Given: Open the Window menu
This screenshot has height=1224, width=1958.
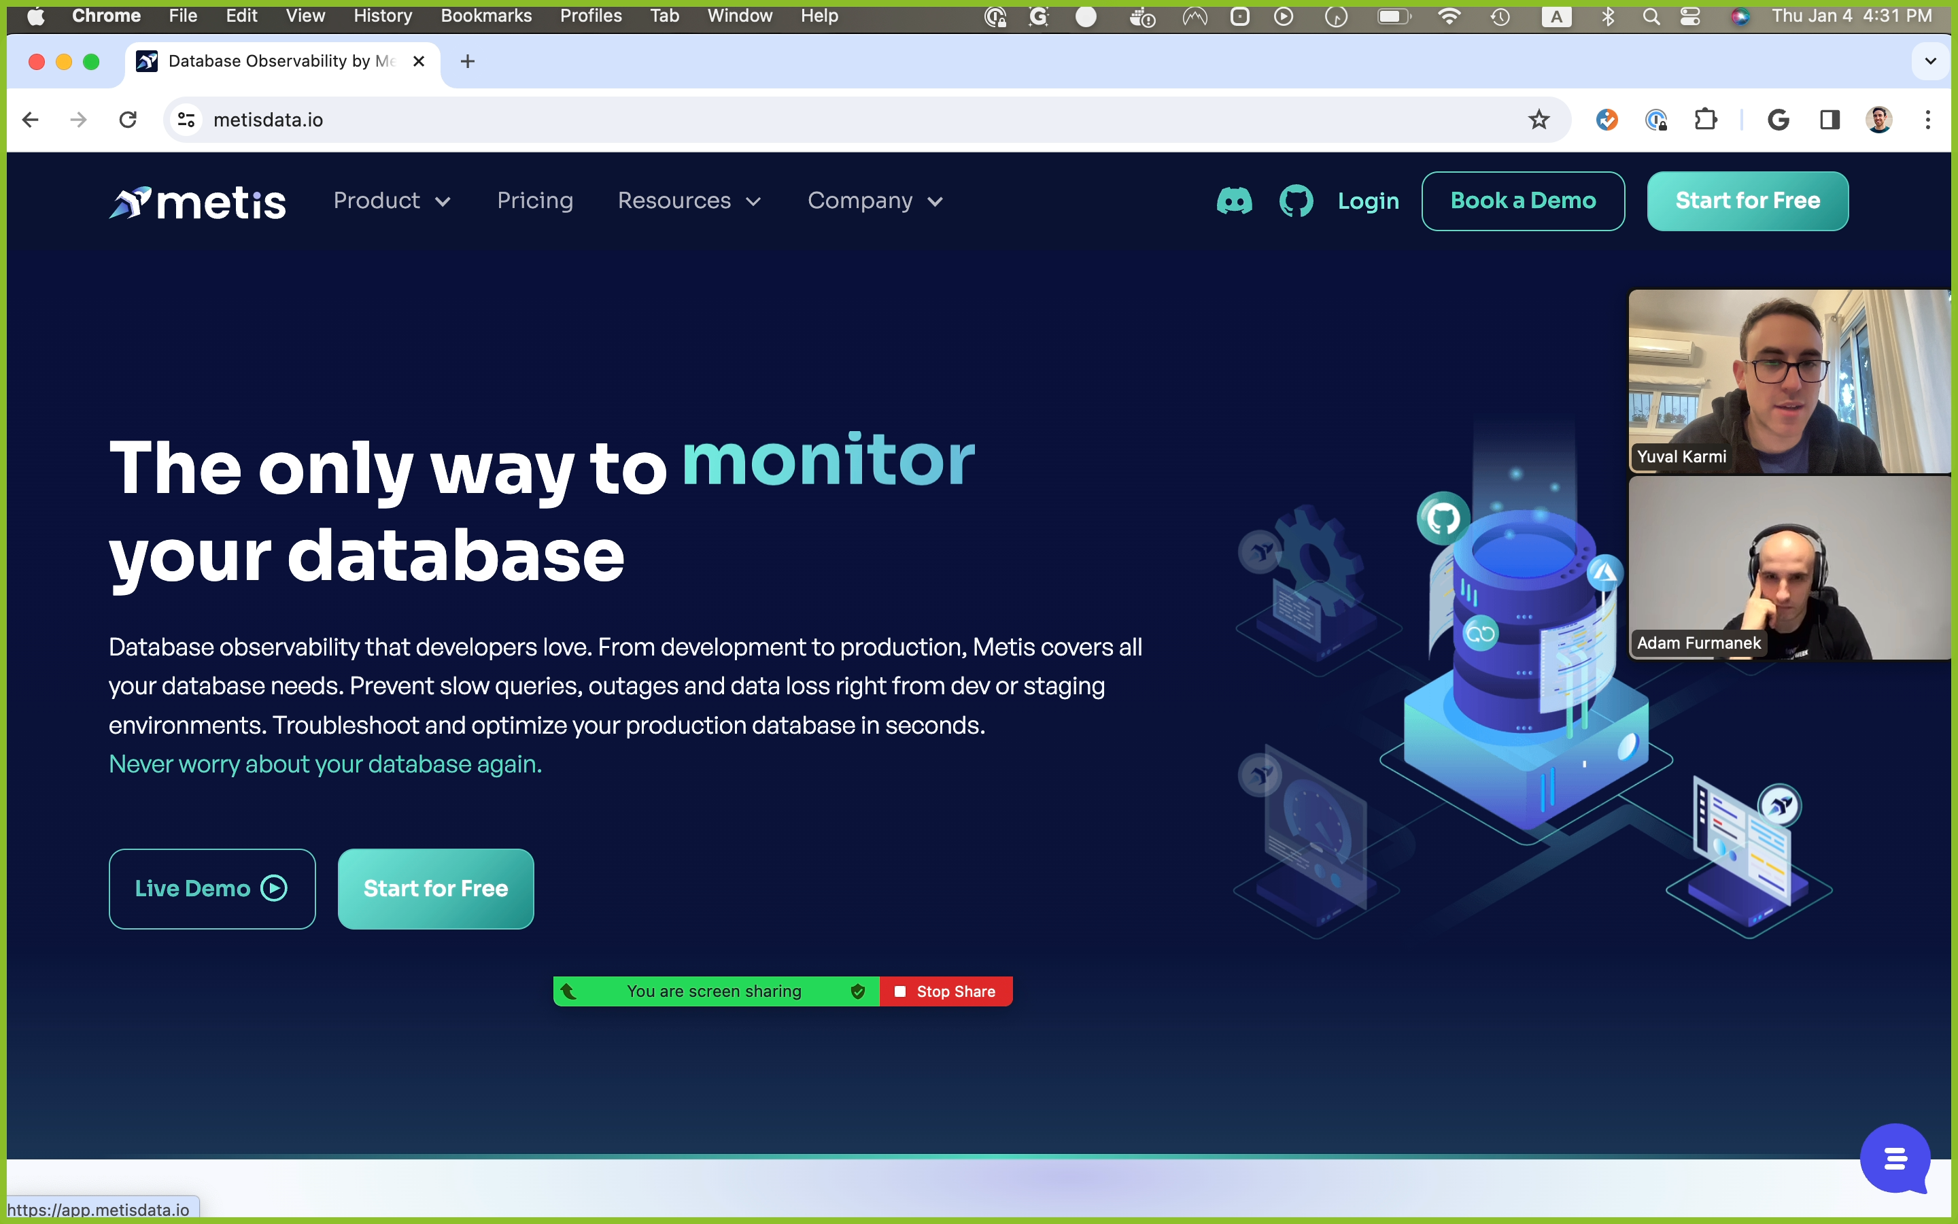Looking at the screenshot, I should click(x=740, y=16).
